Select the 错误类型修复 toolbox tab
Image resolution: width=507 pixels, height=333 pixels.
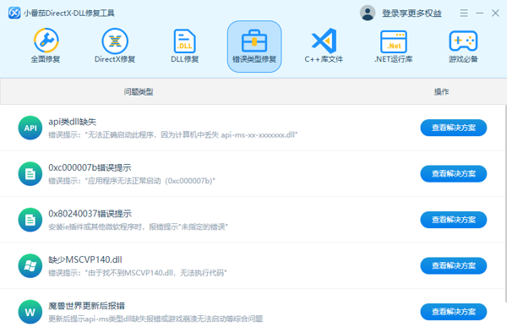point(254,46)
